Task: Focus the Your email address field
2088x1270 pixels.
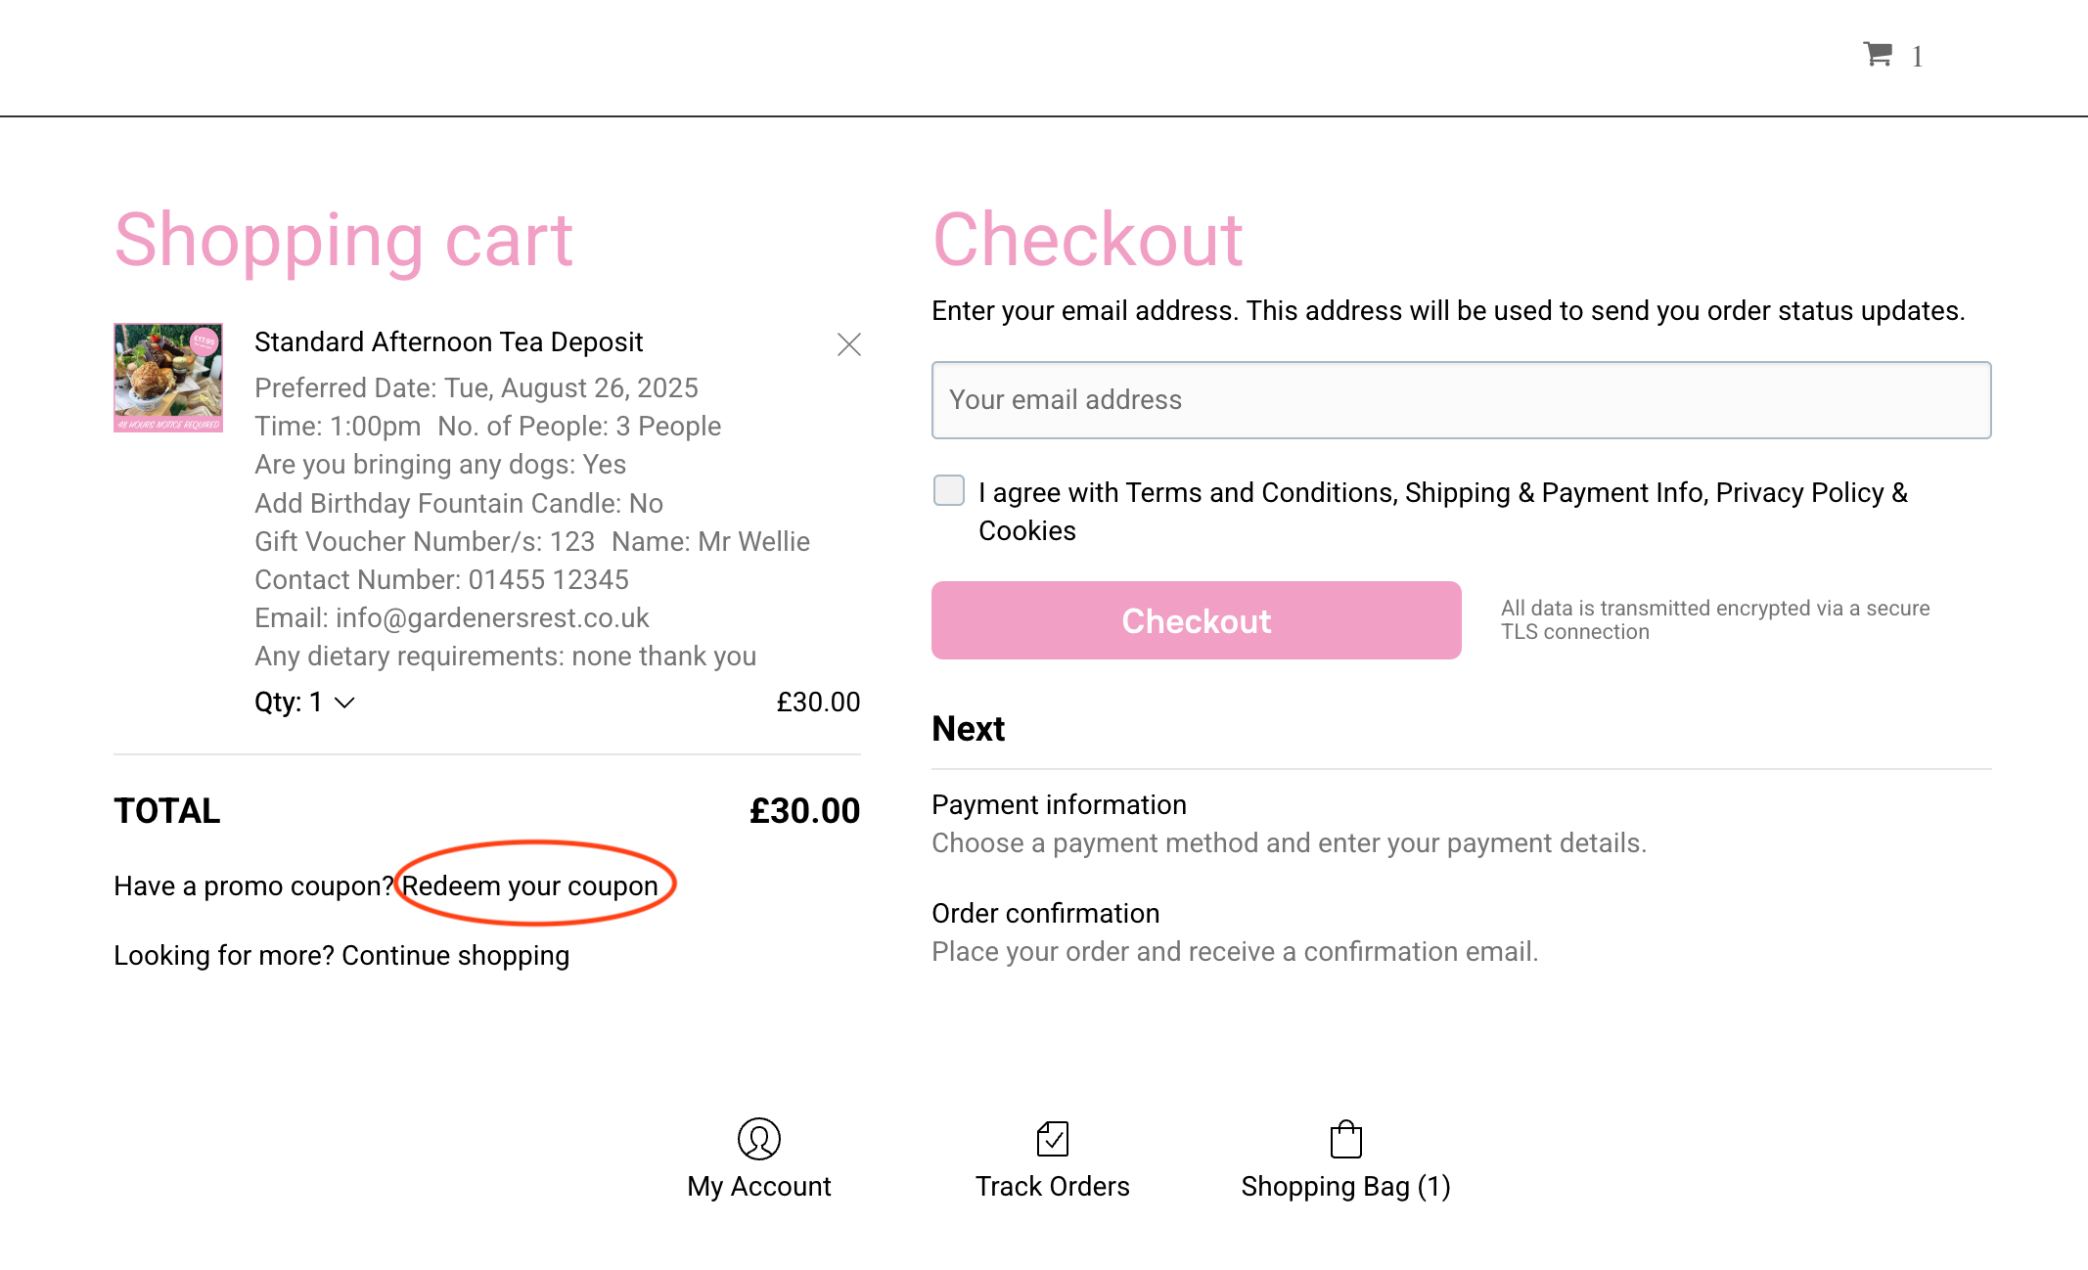Action: coord(1462,400)
